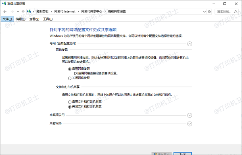
Task: Click 高级共享设置 breadcrumb
Action: 117,12
